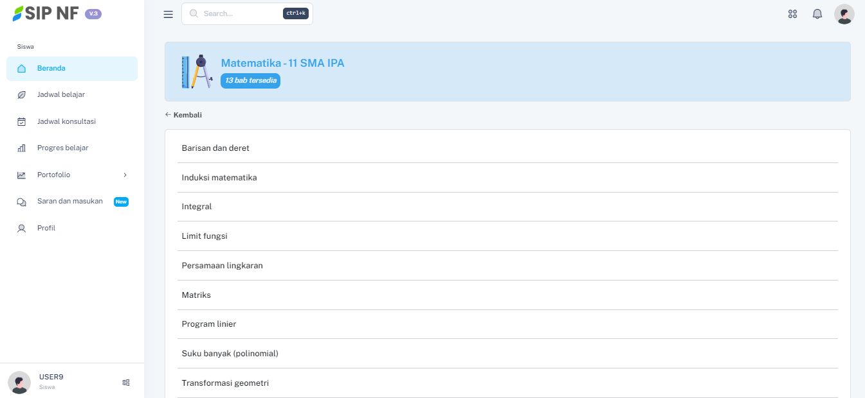Open the Matriks chapter
The image size is (865, 398).
(x=196, y=295)
